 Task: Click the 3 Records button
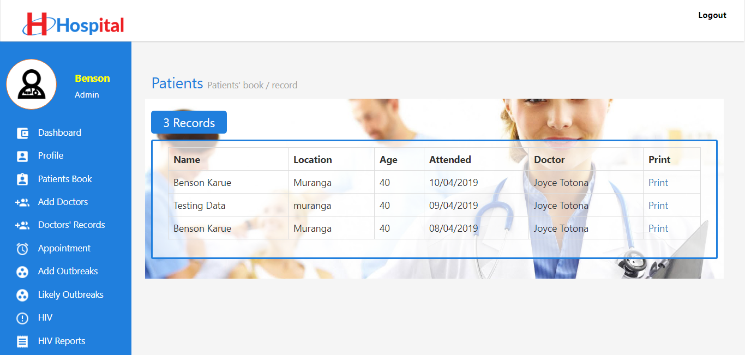click(x=189, y=122)
